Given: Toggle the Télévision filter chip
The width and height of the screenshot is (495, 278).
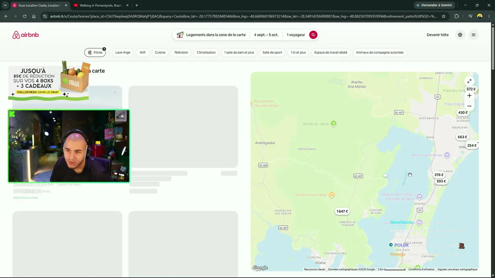Looking at the screenshot, I should pyautogui.click(x=181, y=53).
